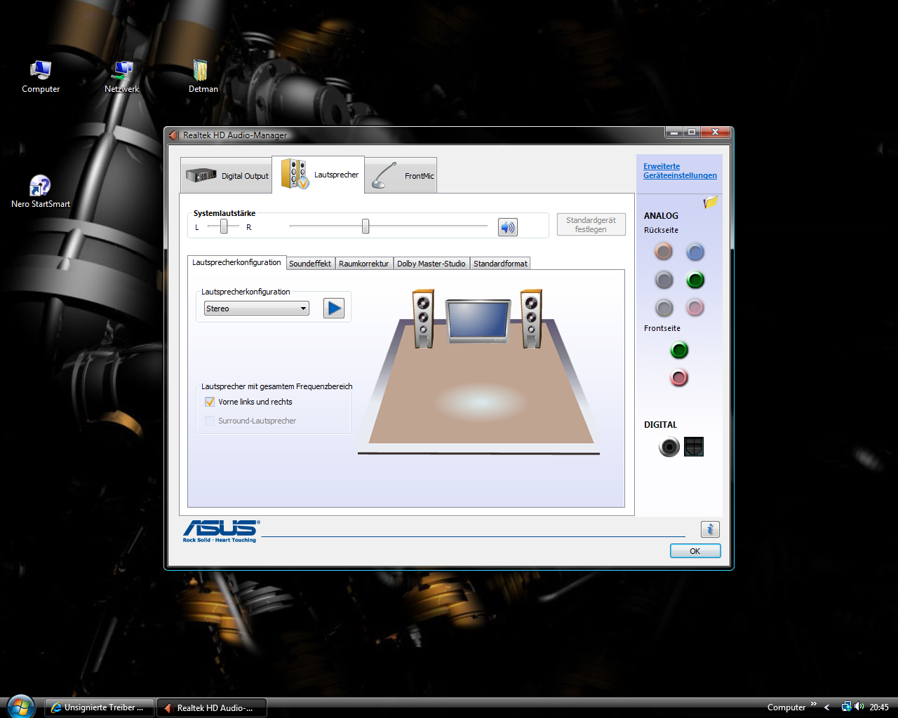Show hidden system tray icons
This screenshot has width=898, height=718.
827,707
